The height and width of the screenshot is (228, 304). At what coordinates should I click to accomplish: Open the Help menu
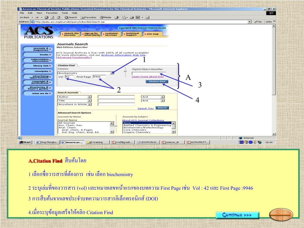pos(75,13)
